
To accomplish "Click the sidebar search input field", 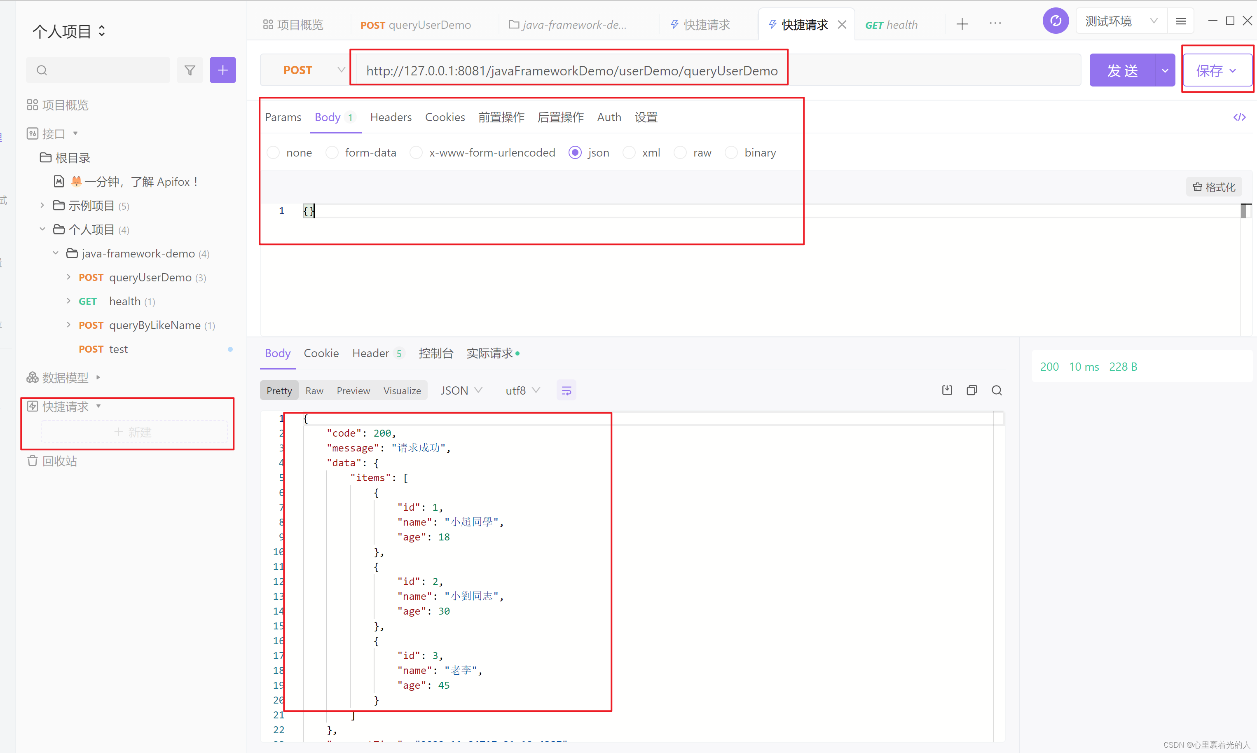I will point(98,70).
